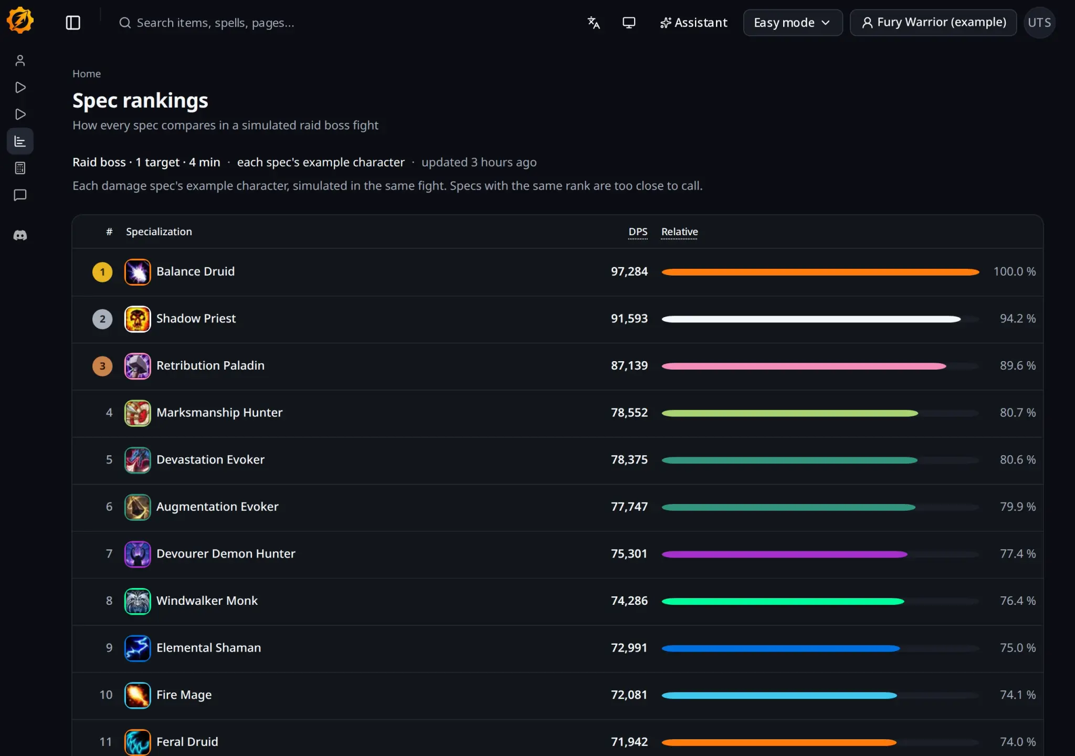
Task: Click the UTS avatar
Action: tap(1039, 23)
